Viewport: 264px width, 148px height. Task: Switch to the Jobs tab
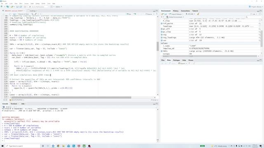(23, 104)
